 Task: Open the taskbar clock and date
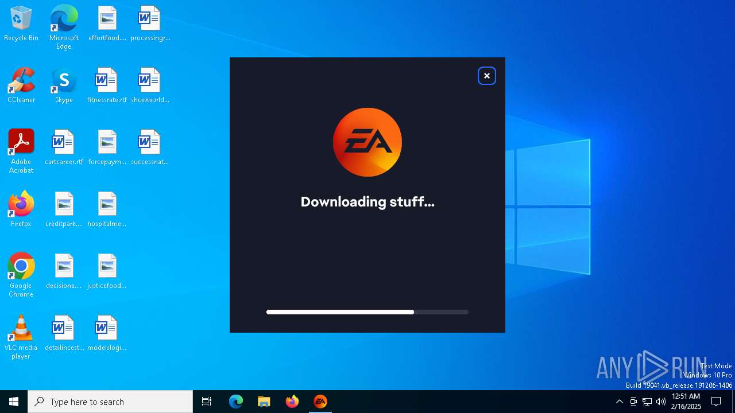[686, 402]
